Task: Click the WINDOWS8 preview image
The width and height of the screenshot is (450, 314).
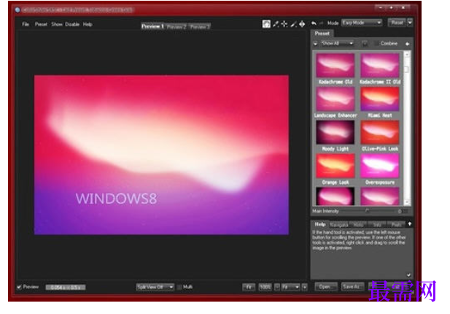Action: click(161, 155)
